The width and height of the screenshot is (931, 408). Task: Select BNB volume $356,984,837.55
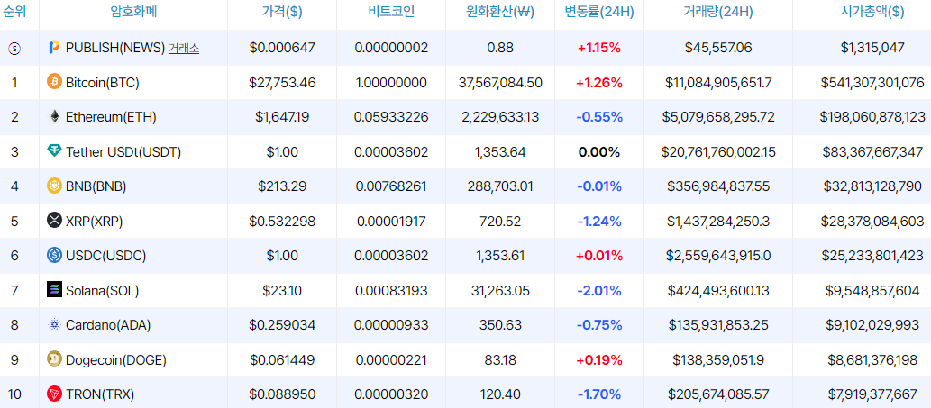[718, 186]
